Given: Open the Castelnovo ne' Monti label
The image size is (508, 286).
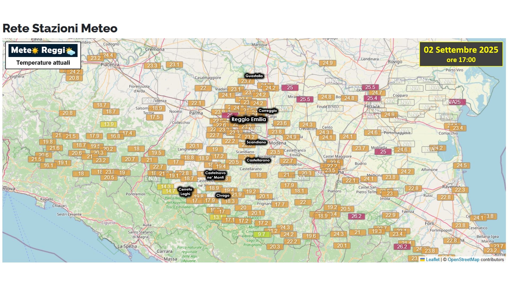Looking at the screenshot, I should (x=215, y=175).
